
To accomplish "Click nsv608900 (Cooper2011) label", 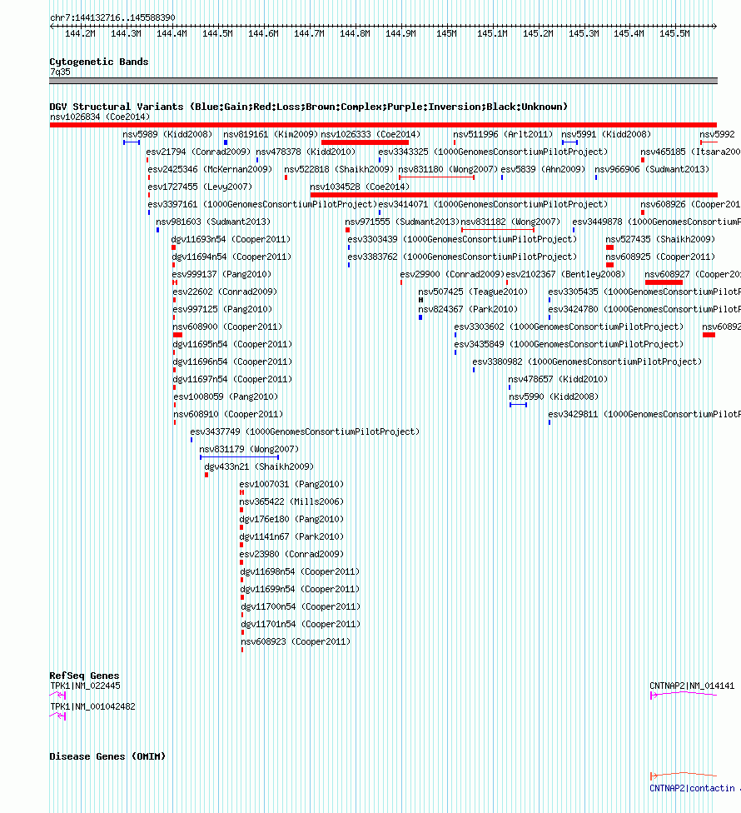I will pyautogui.click(x=227, y=327).
